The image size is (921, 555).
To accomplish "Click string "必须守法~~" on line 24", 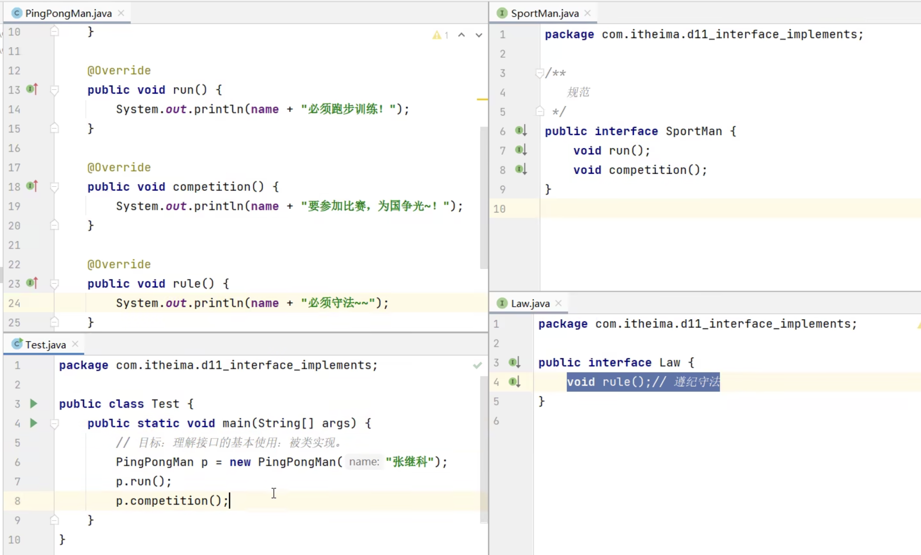I will click(x=338, y=303).
